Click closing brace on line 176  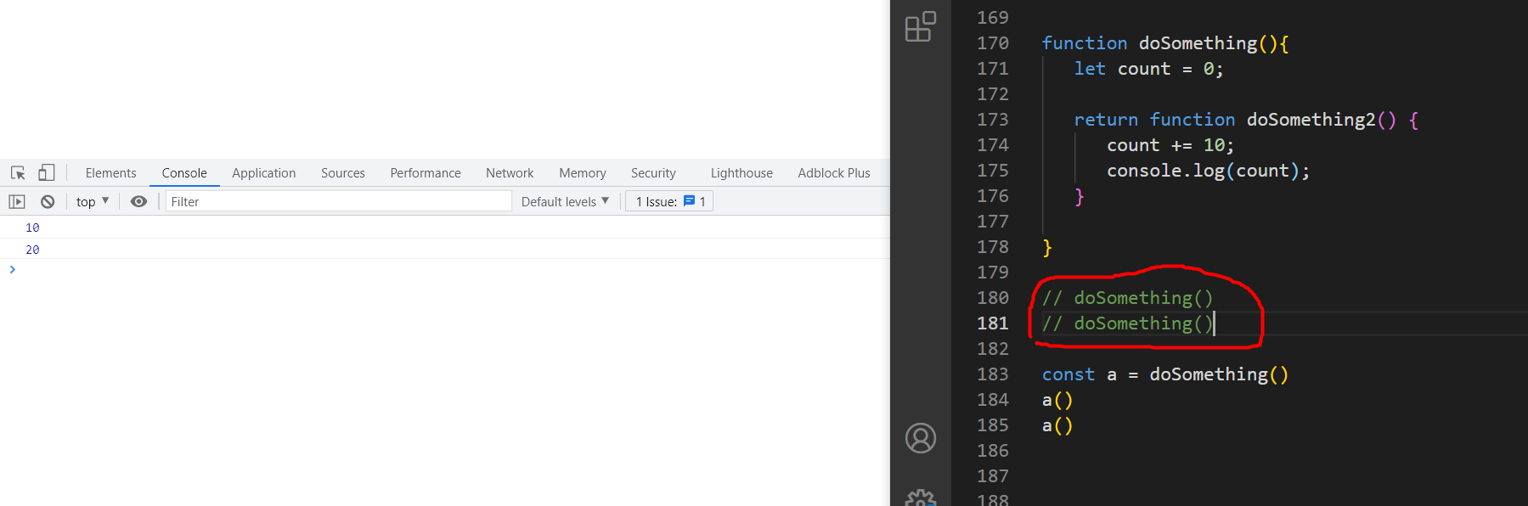(1080, 196)
